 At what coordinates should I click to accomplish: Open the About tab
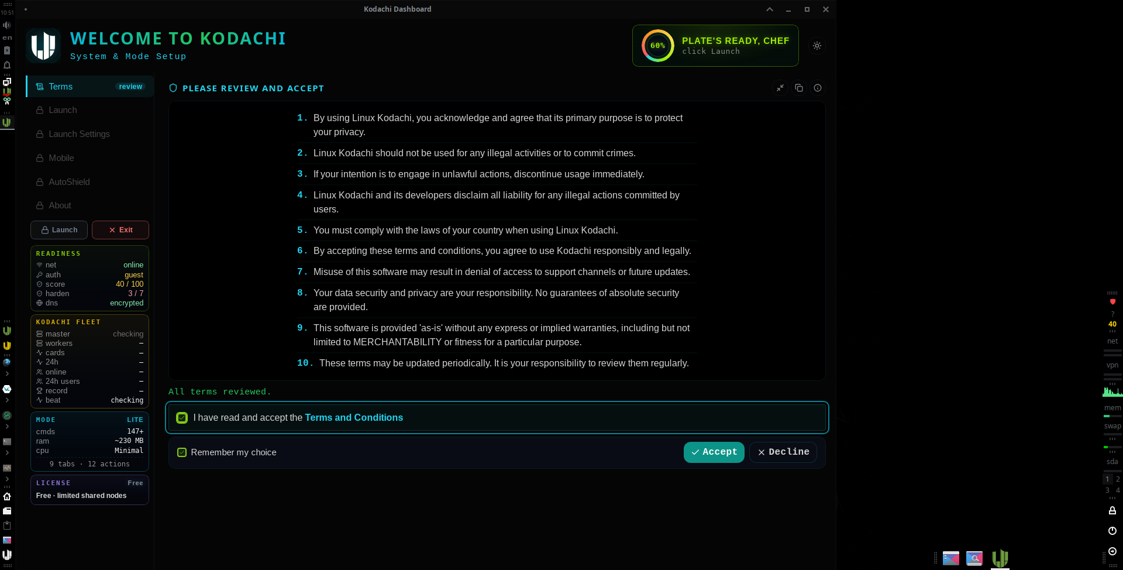pos(90,205)
